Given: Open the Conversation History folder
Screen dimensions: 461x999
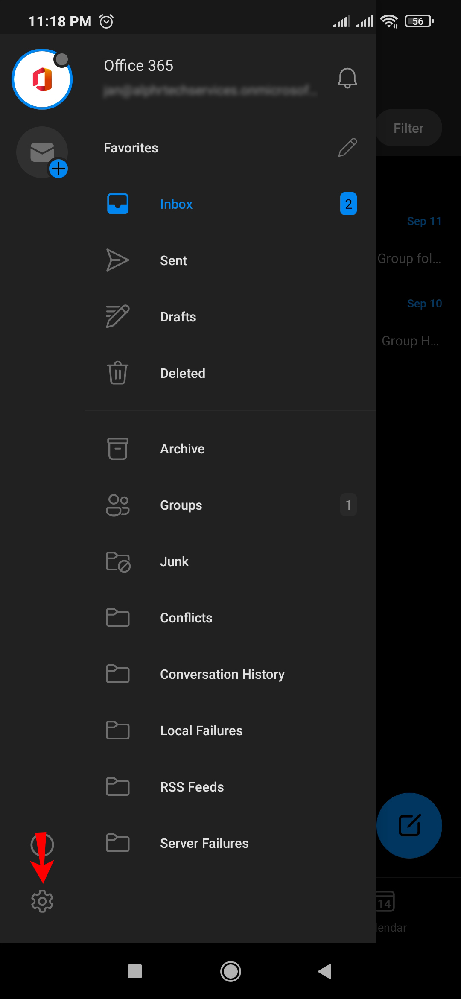Looking at the screenshot, I should point(230,674).
